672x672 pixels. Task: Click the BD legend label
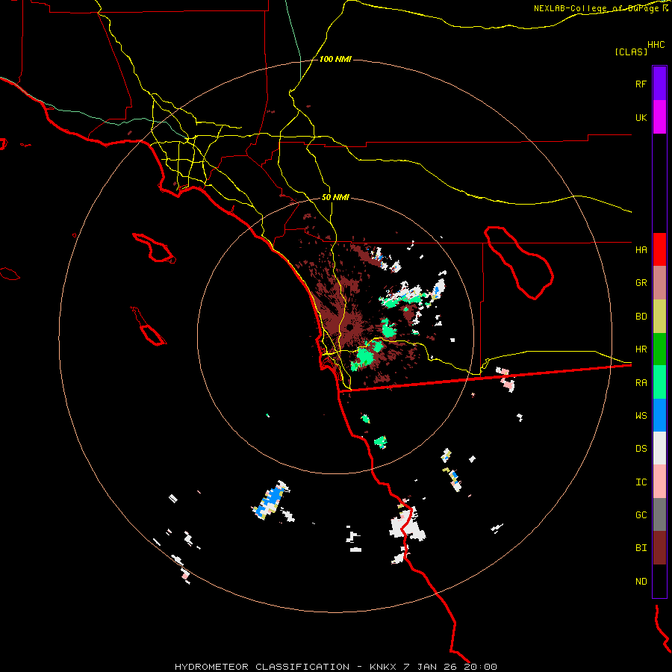coord(641,317)
